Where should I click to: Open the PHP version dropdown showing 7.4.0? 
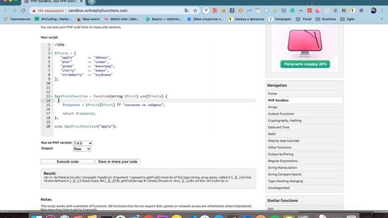(x=82, y=143)
